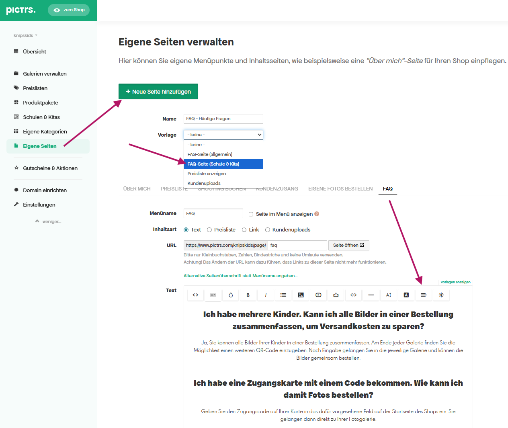Screen dimensions: 508x428
Task: Click the zum Shop button
Action: [x=69, y=10]
